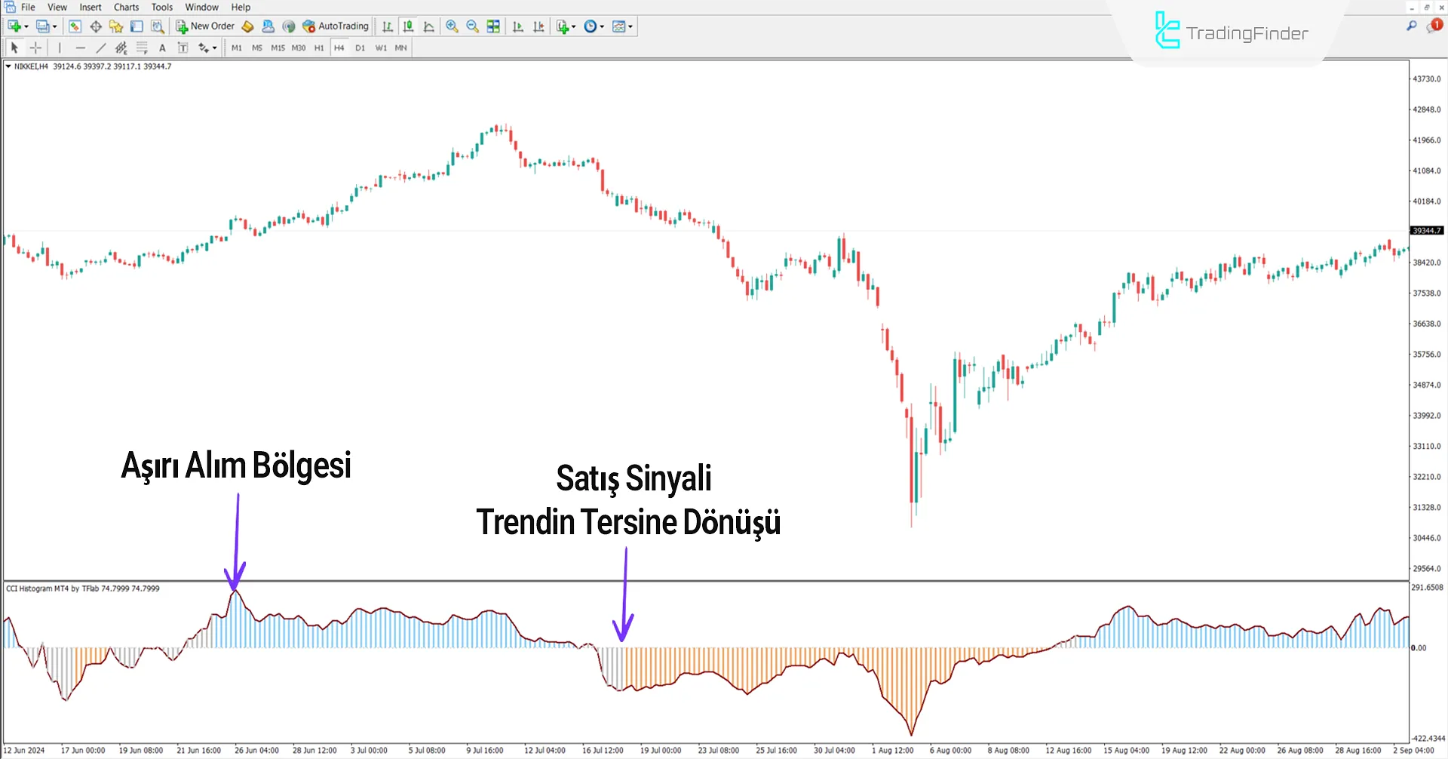Tile chart windows icon

pos(493,26)
